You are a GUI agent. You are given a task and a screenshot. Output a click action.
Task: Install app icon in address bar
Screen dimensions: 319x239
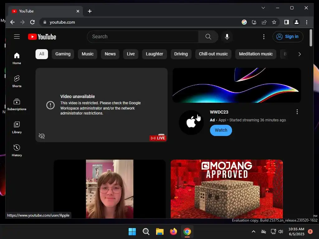(254, 22)
